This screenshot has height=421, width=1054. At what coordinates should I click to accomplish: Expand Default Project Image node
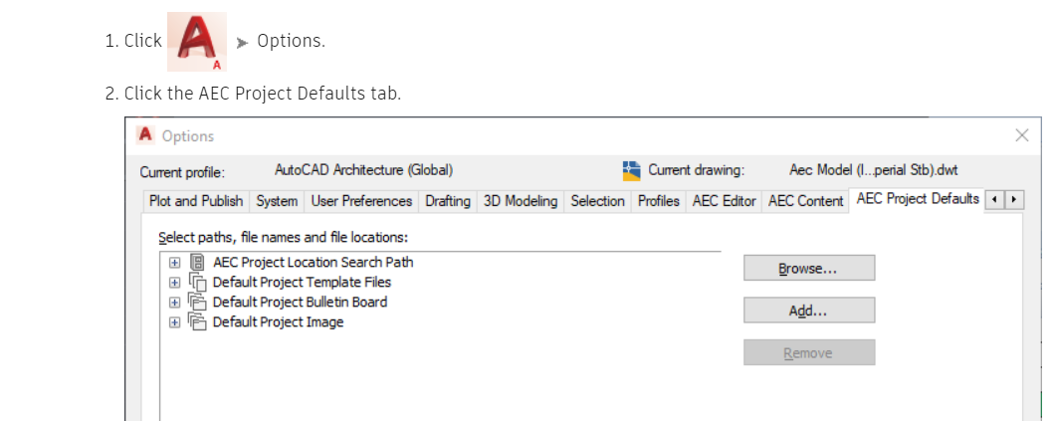[175, 322]
